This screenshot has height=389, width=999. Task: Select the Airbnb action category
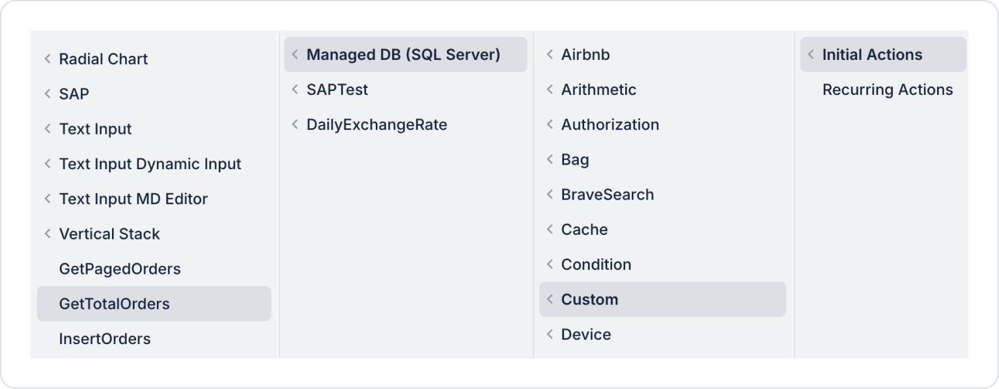pyautogui.click(x=585, y=55)
